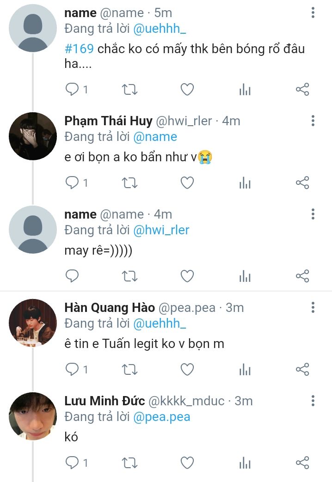Screen dimensions: 332x482
Task: Open more options on Phạm Thái Huy's tweet
Action: point(313,121)
